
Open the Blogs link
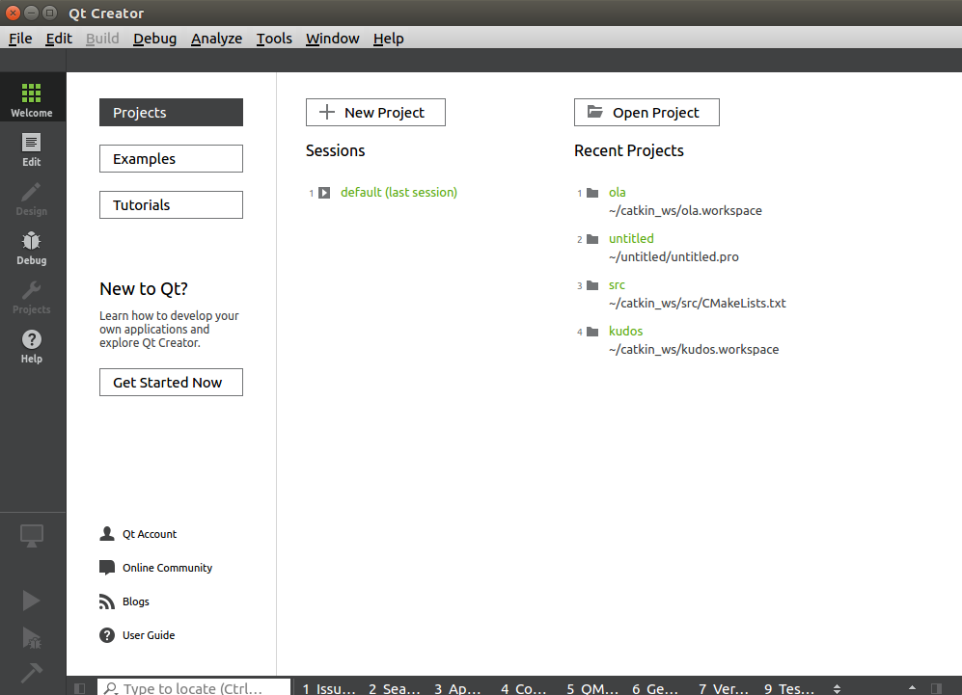pos(136,601)
